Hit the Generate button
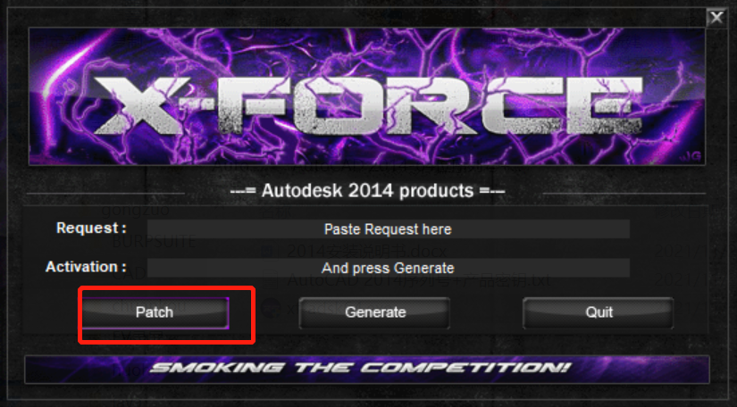Image resolution: width=737 pixels, height=407 pixels. pos(374,312)
